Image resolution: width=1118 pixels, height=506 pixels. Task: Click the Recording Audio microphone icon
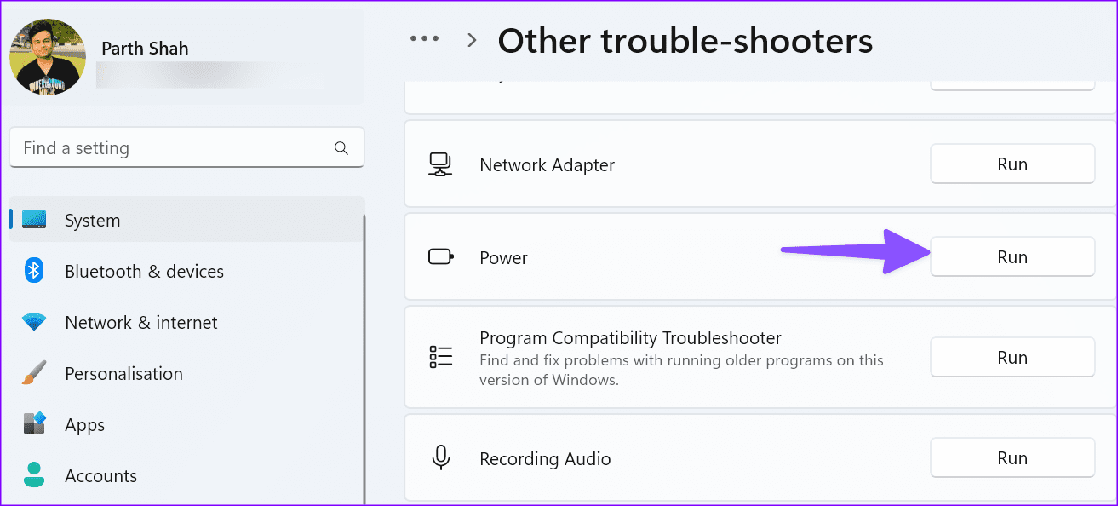(440, 458)
